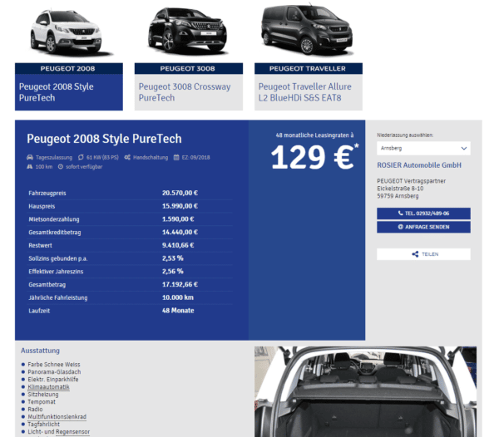The width and height of the screenshot is (499, 437).
Task: Open the PEUGEOT 2008 tab header
Action: (x=69, y=69)
